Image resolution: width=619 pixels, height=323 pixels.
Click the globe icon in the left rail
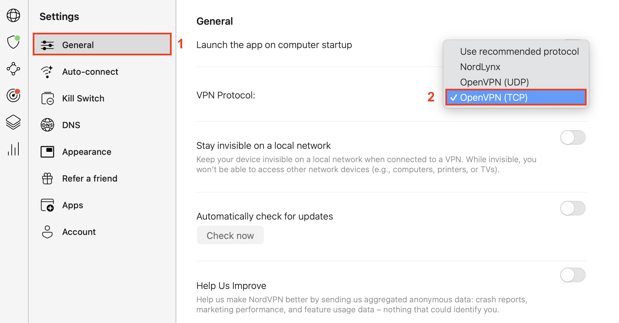point(13,15)
